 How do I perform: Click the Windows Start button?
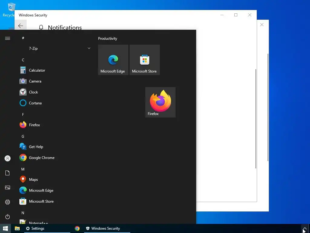tap(5, 228)
